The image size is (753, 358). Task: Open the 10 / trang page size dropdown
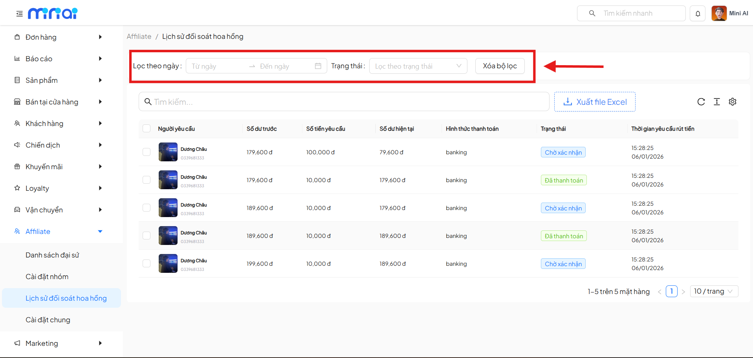pyautogui.click(x=713, y=291)
